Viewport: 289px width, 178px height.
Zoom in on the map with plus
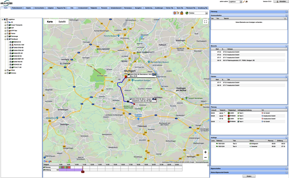205,152
